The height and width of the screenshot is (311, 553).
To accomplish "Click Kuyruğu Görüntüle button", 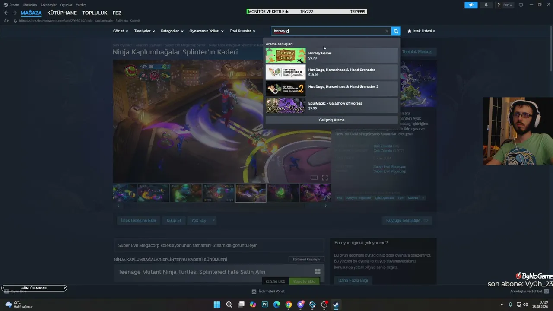I will coord(407,220).
